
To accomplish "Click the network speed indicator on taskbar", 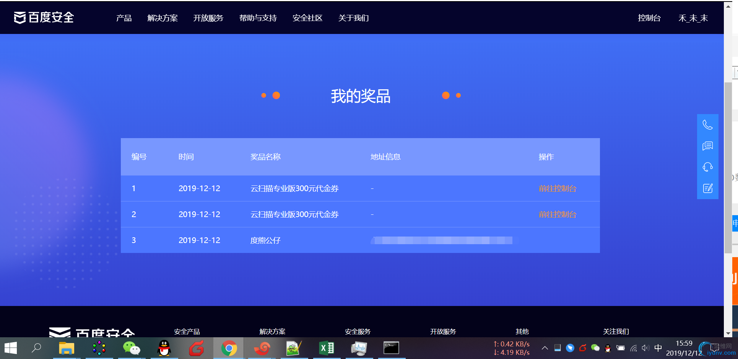I will tap(512, 348).
